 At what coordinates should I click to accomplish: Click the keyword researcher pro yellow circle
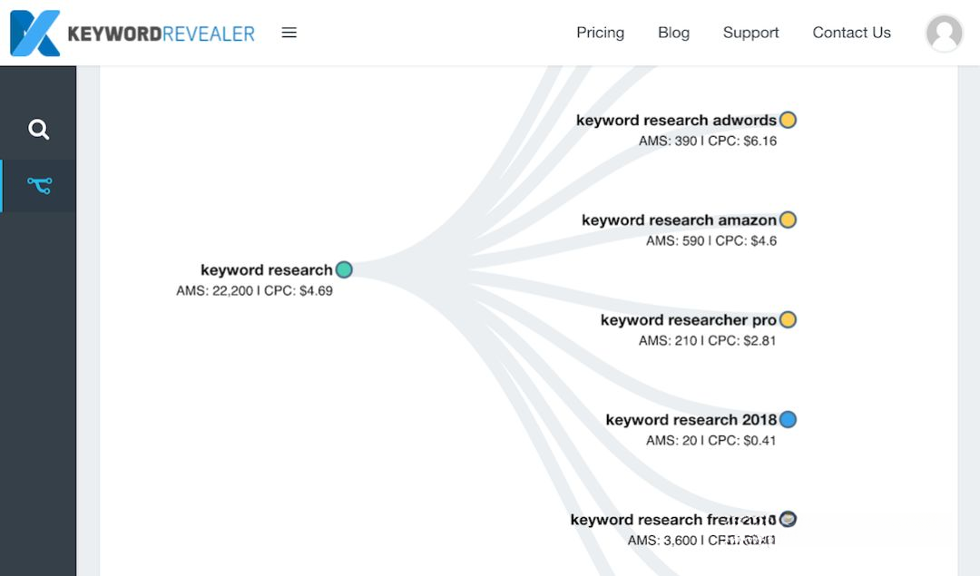click(788, 319)
